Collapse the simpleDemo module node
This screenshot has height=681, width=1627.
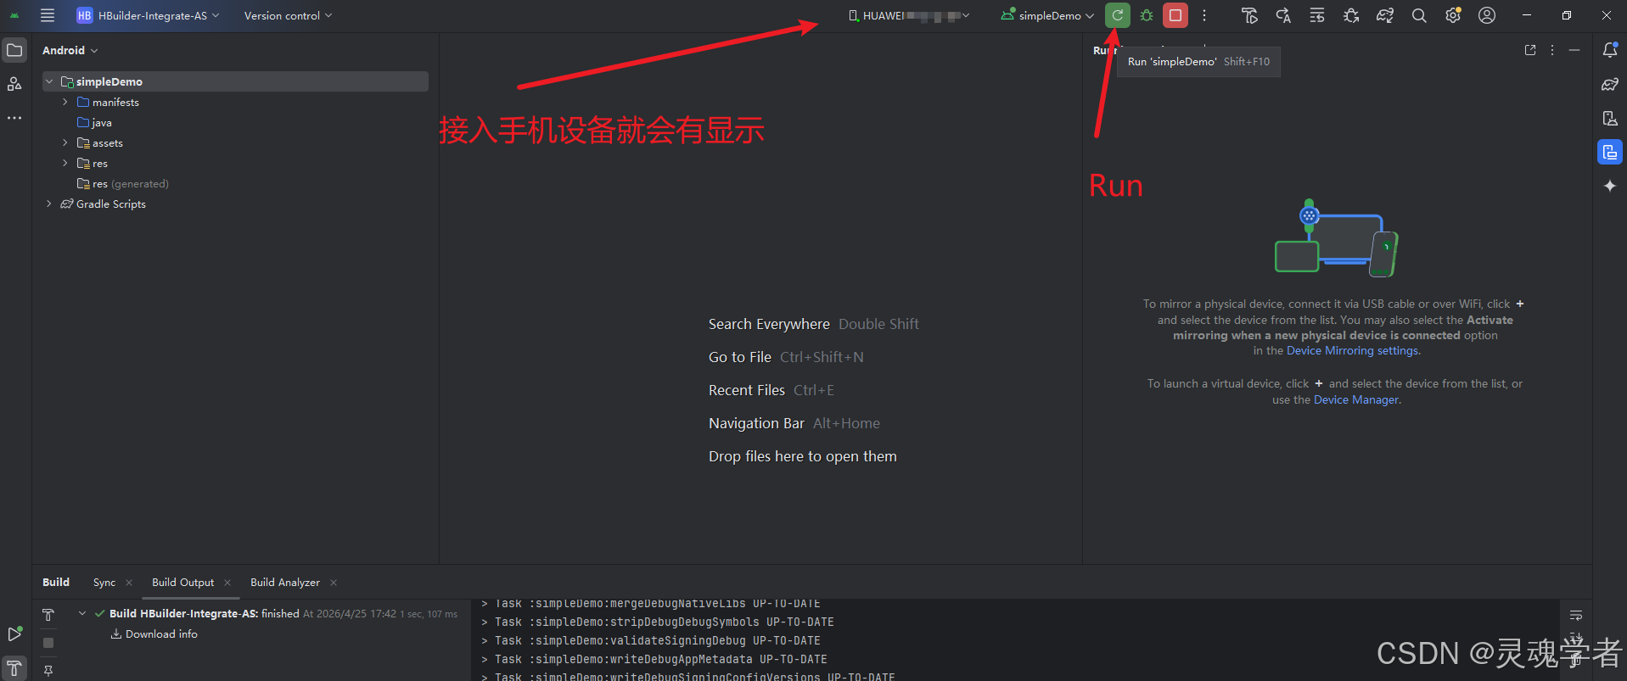[x=49, y=81]
